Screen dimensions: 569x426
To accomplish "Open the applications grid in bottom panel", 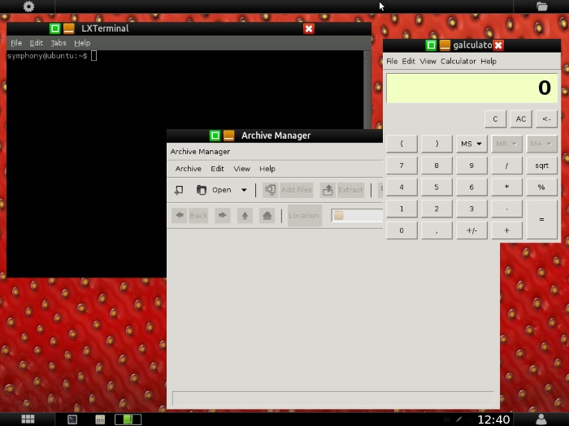I will click(x=28, y=420).
